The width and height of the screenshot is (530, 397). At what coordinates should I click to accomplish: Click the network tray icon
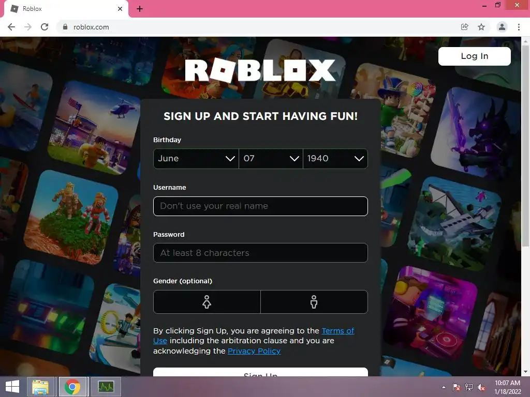click(x=469, y=387)
